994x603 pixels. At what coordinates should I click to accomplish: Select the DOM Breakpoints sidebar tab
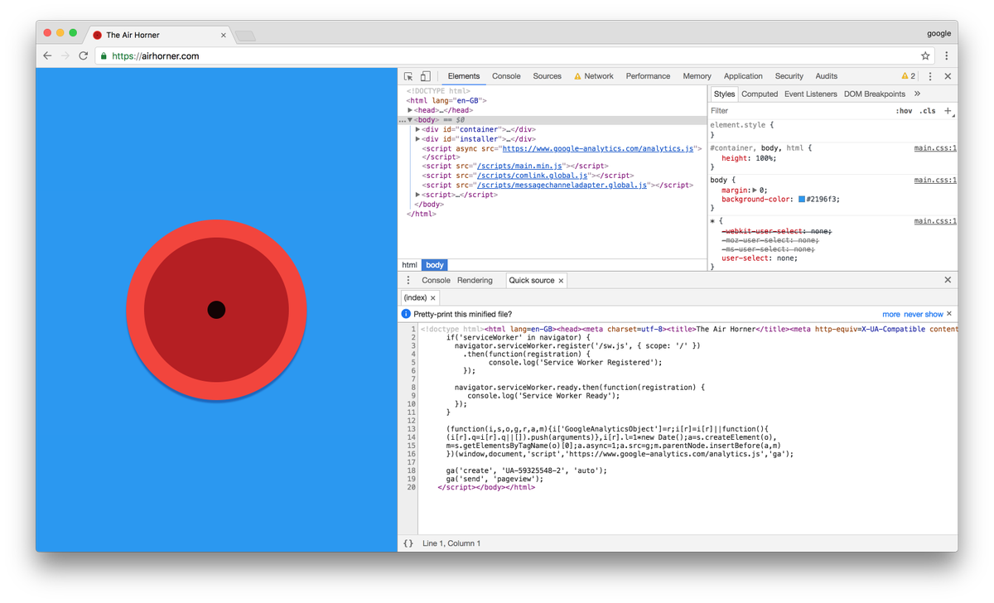(x=874, y=94)
